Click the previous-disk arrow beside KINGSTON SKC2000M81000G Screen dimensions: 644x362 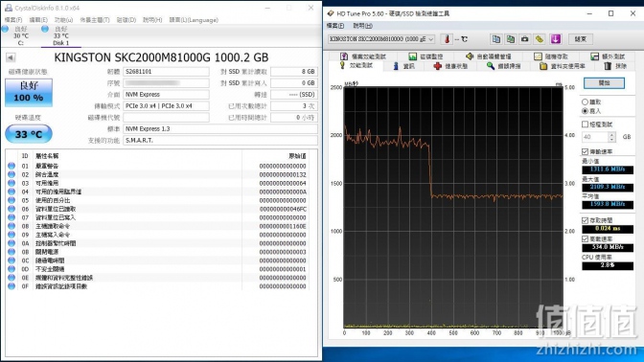11,57
